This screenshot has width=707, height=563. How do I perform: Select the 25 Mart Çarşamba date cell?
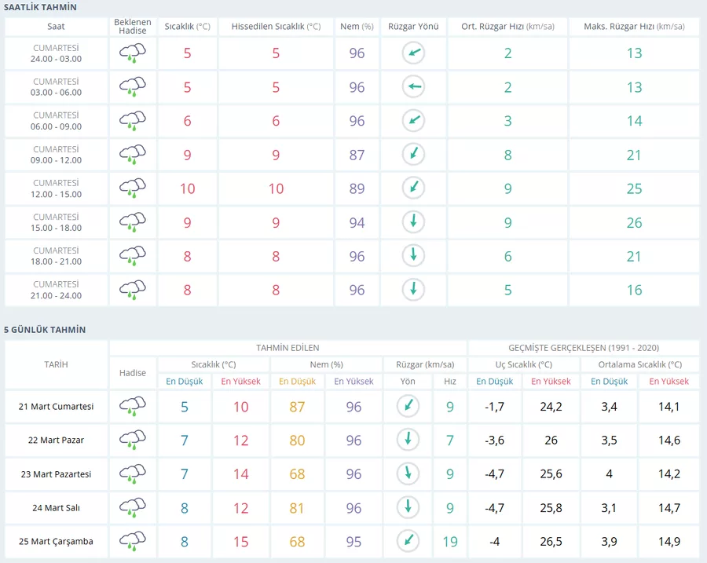(56, 542)
